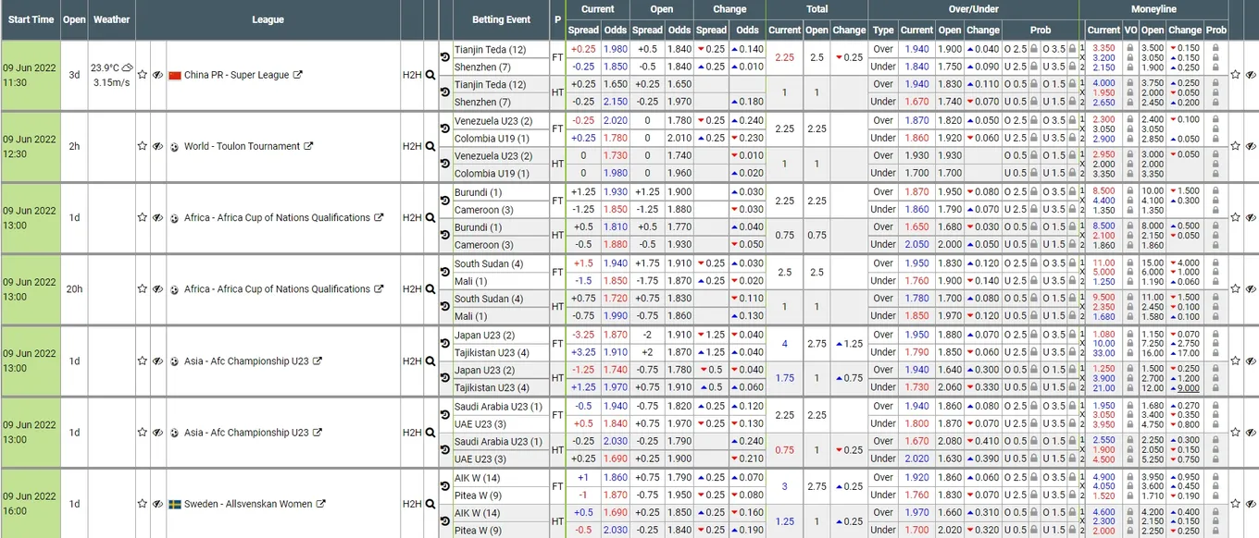This screenshot has height=538, width=1259.
Task: Star Tianjin Teda match at the row's far end
Action: tap(1235, 75)
